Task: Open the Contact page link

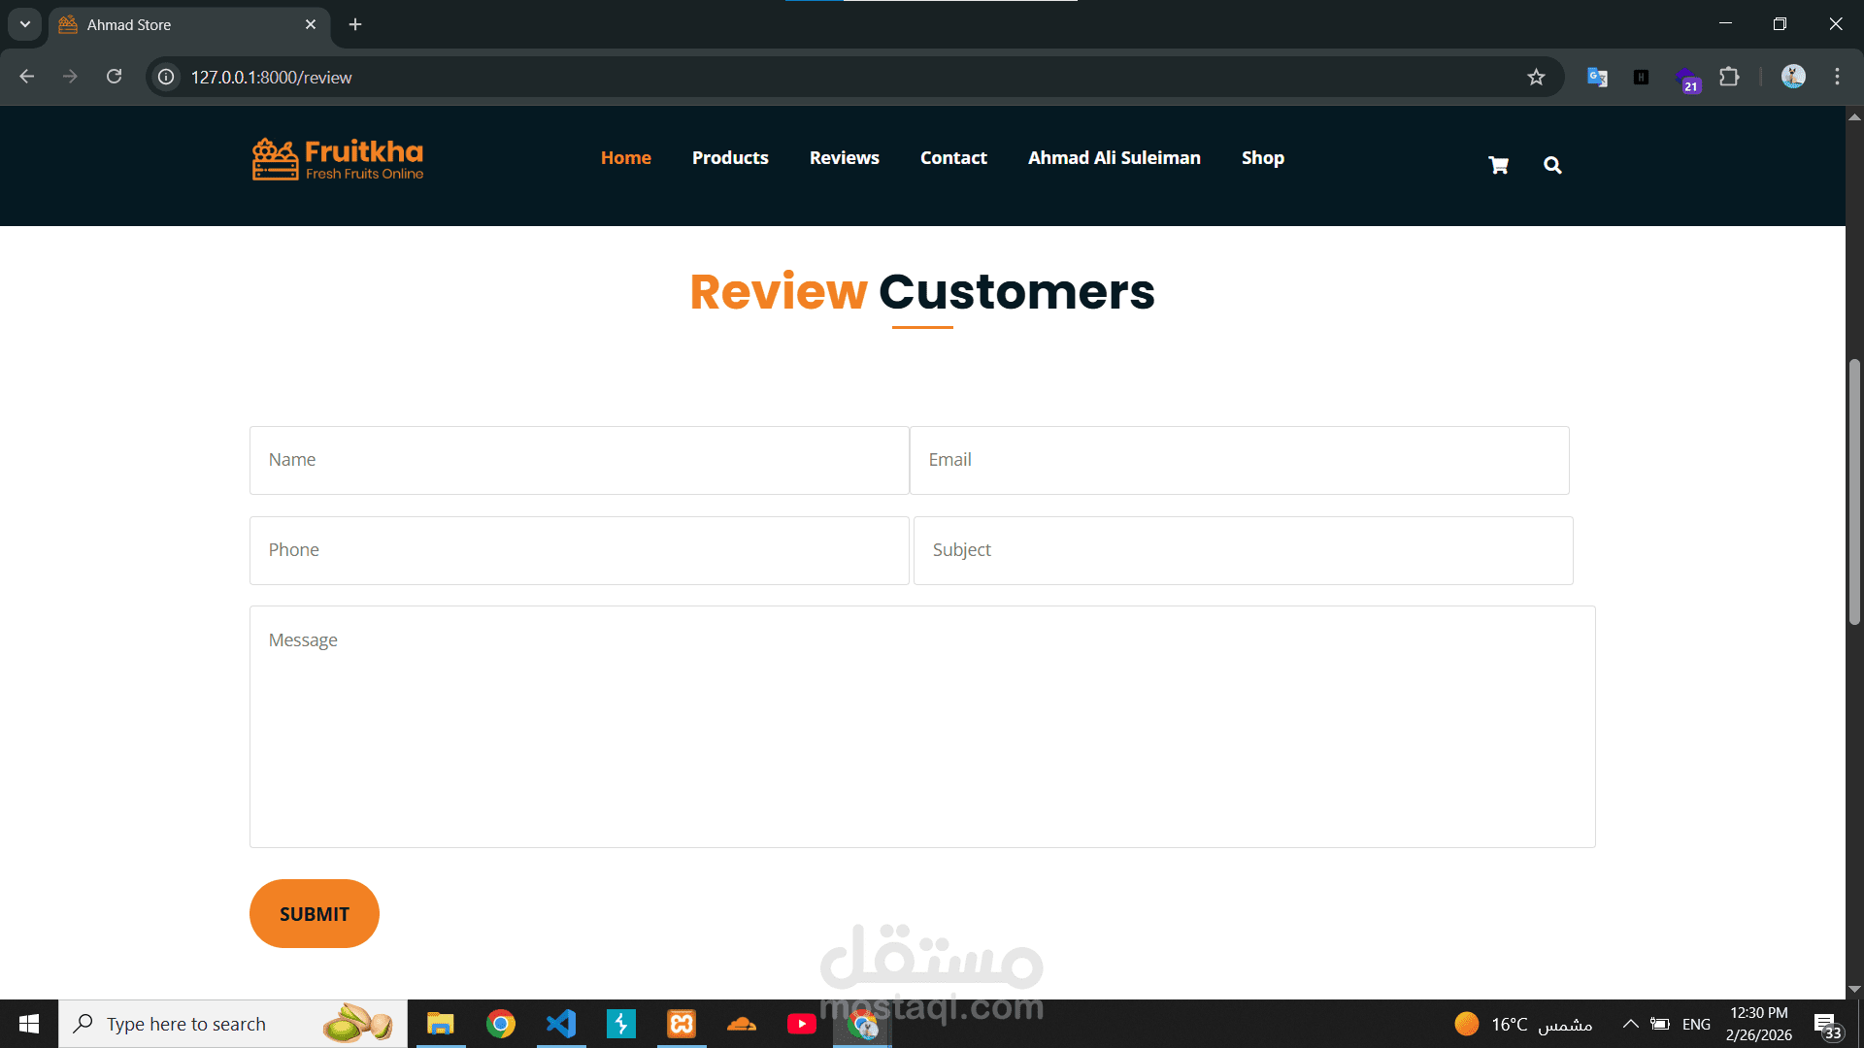Action: 953,157
